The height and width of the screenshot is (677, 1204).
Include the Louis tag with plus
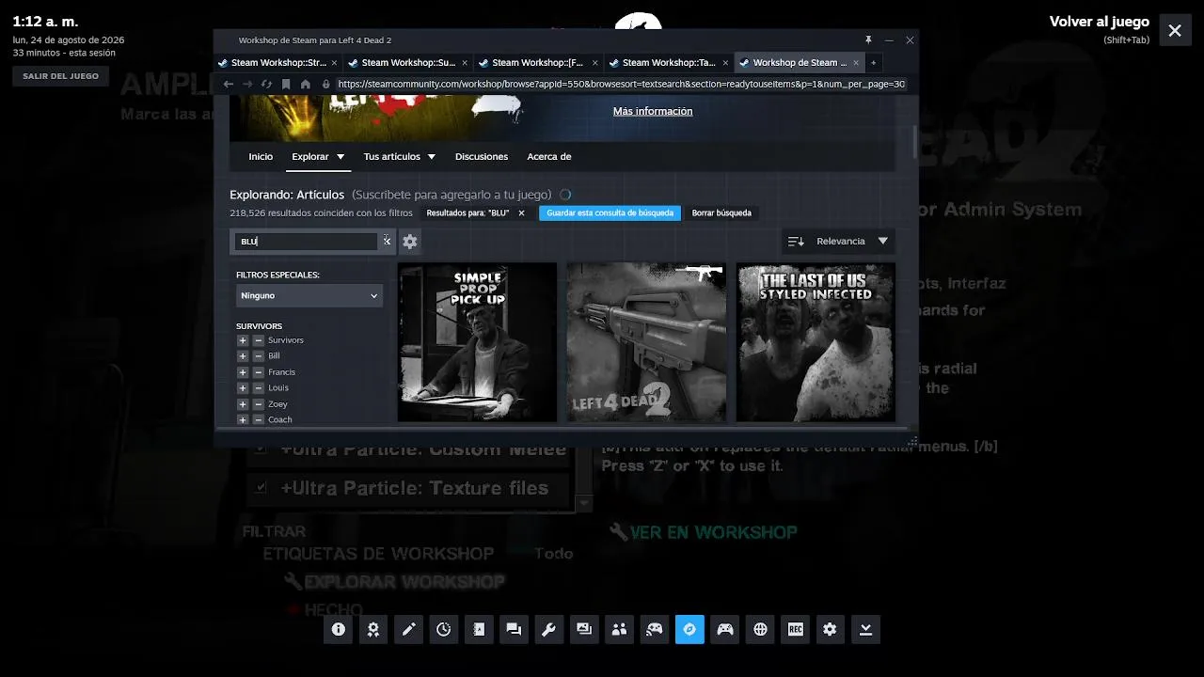point(243,388)
